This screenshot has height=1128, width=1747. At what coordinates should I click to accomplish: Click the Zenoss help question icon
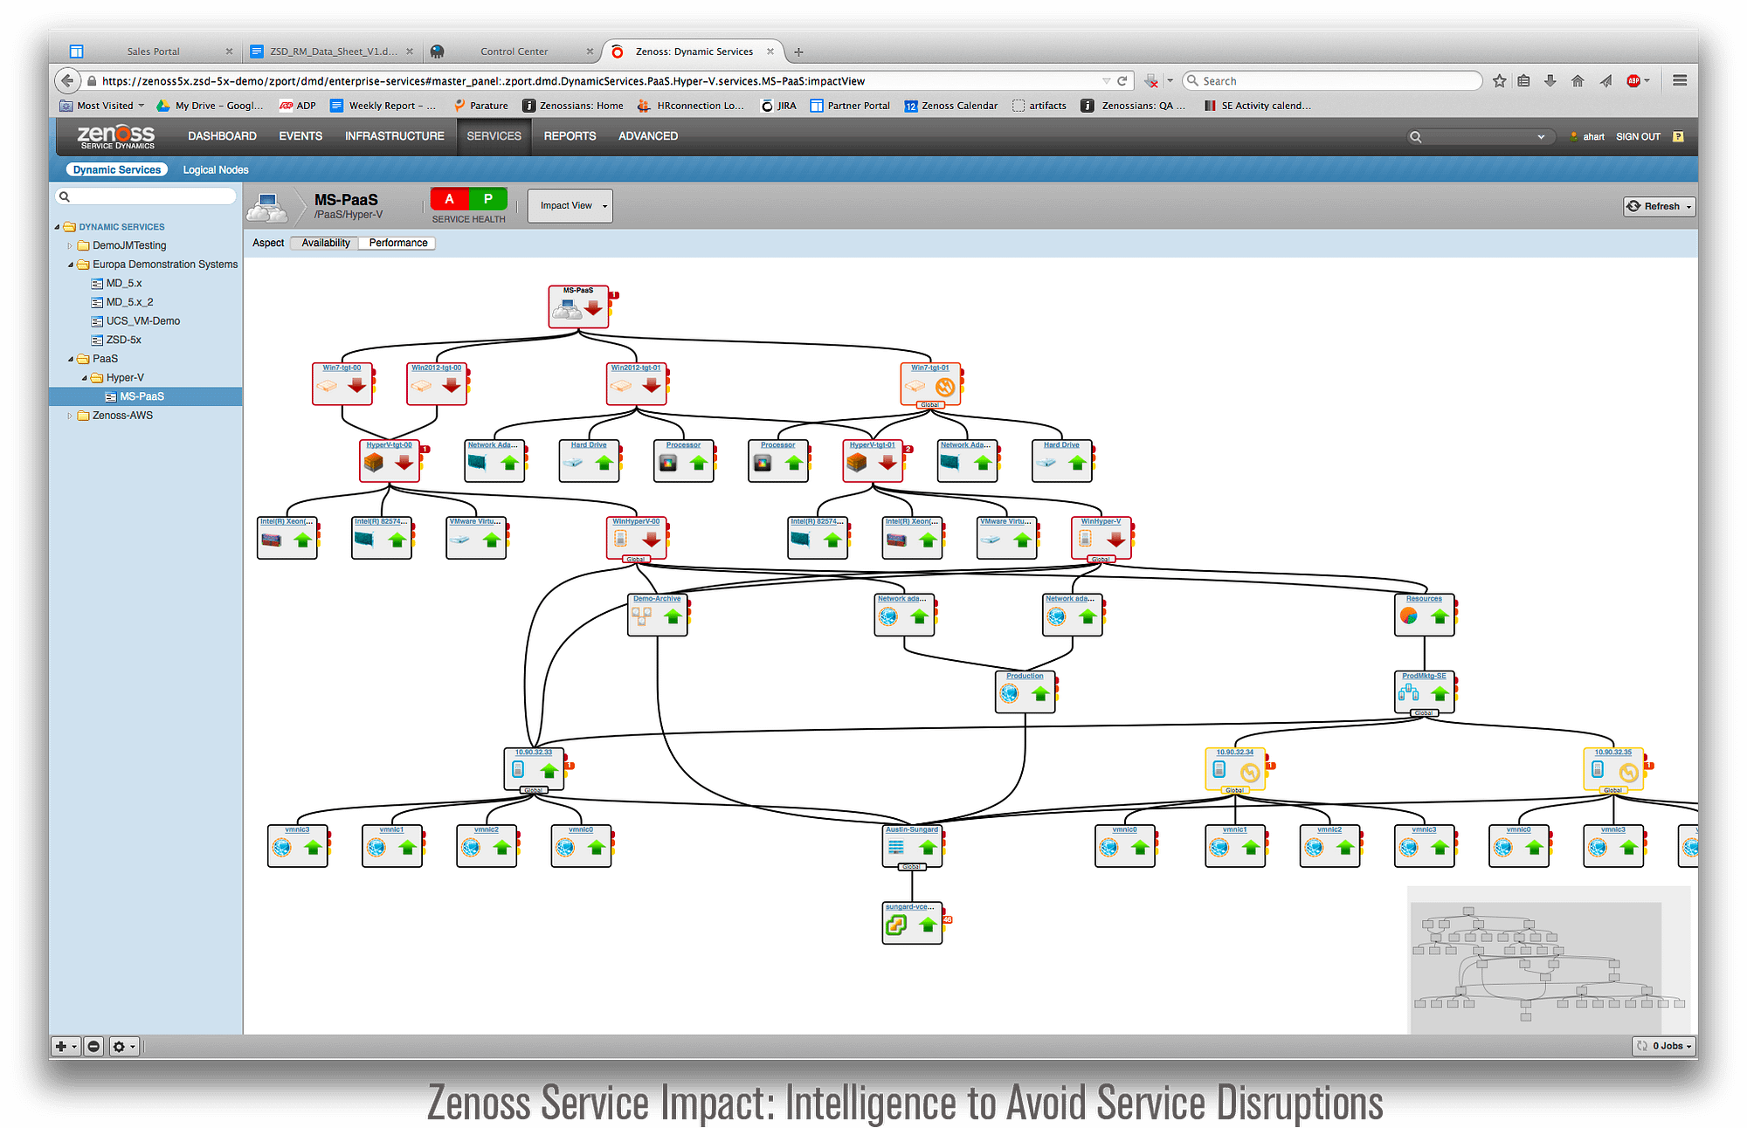[1678, 136]
